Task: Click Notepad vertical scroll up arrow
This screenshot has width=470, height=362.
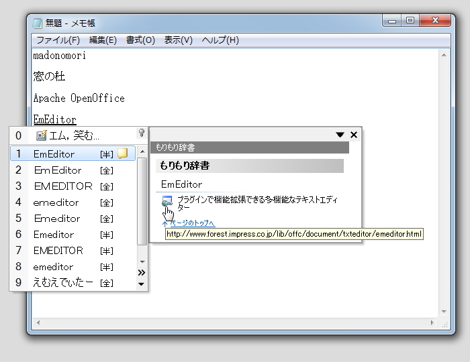Action: 444,55
